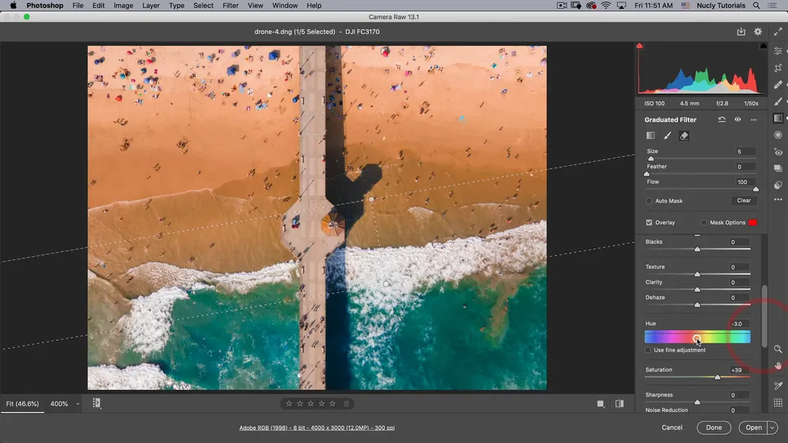Screen dimensions: 788x443
Task: Open Graduated Filter more options ellipsis
Action: coord(753,119)
